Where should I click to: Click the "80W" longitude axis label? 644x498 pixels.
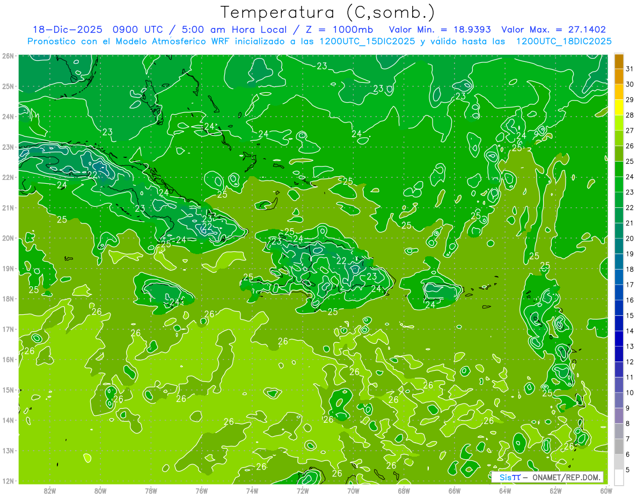pyautogui.click(x=100, y=491)
